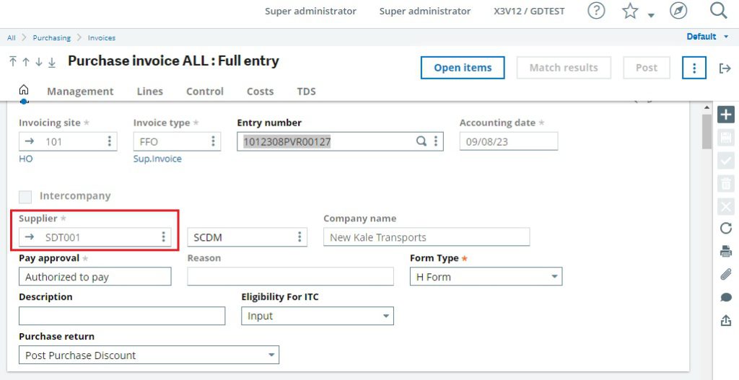The height and width of the screenshot is (380, 739).
Task: Click the Open items button
Action: click(463, 68)
